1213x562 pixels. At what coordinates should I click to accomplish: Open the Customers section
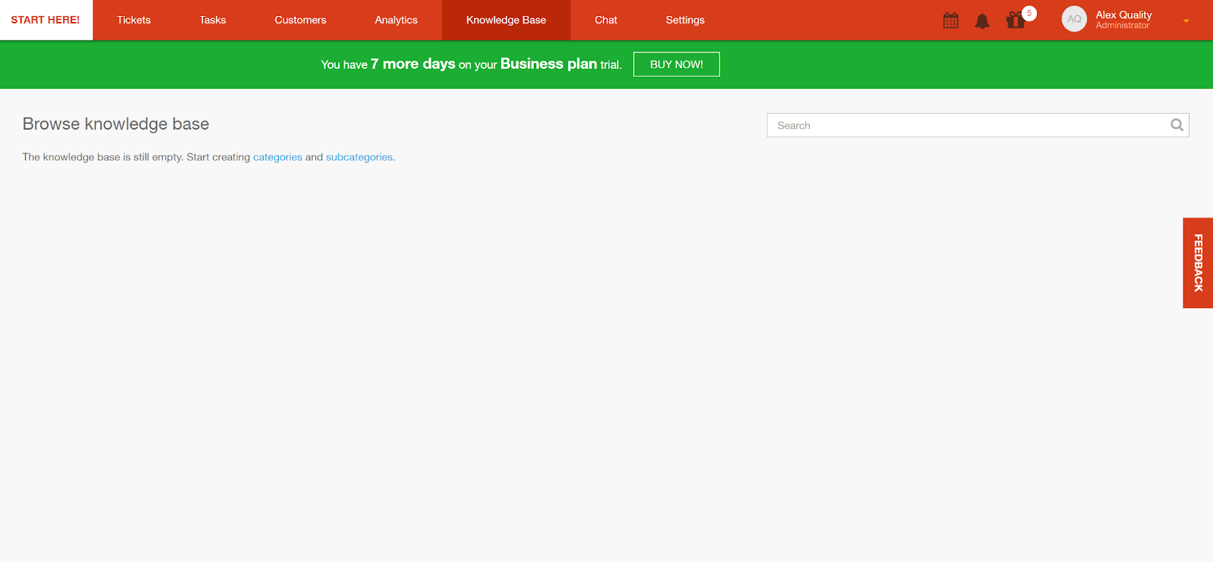[300, 20]
